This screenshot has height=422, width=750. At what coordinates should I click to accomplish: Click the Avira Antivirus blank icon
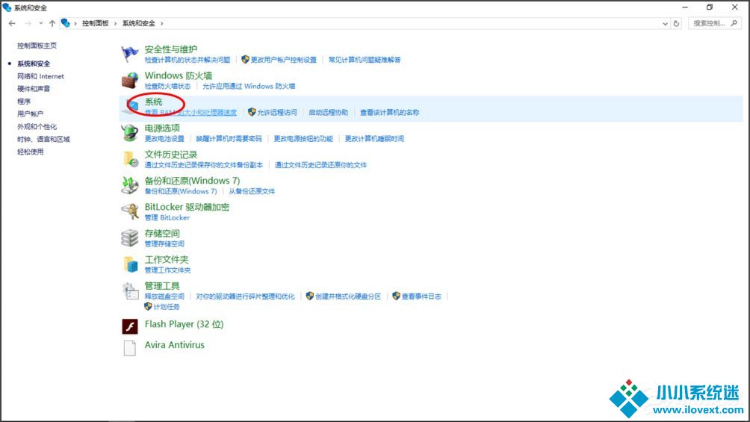(x=130, y=348)
